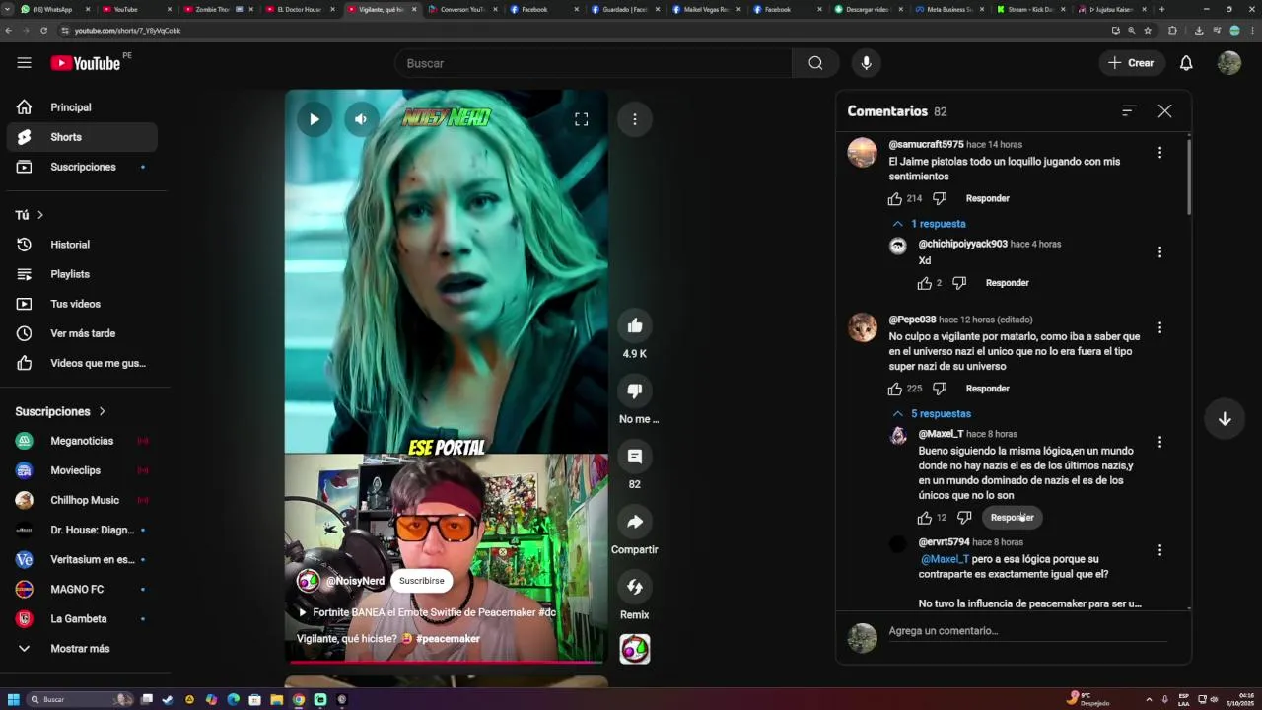Expand Mostrar más subscriptions
This screenshot has height=710, width=1262.
(x=82, y=649)
